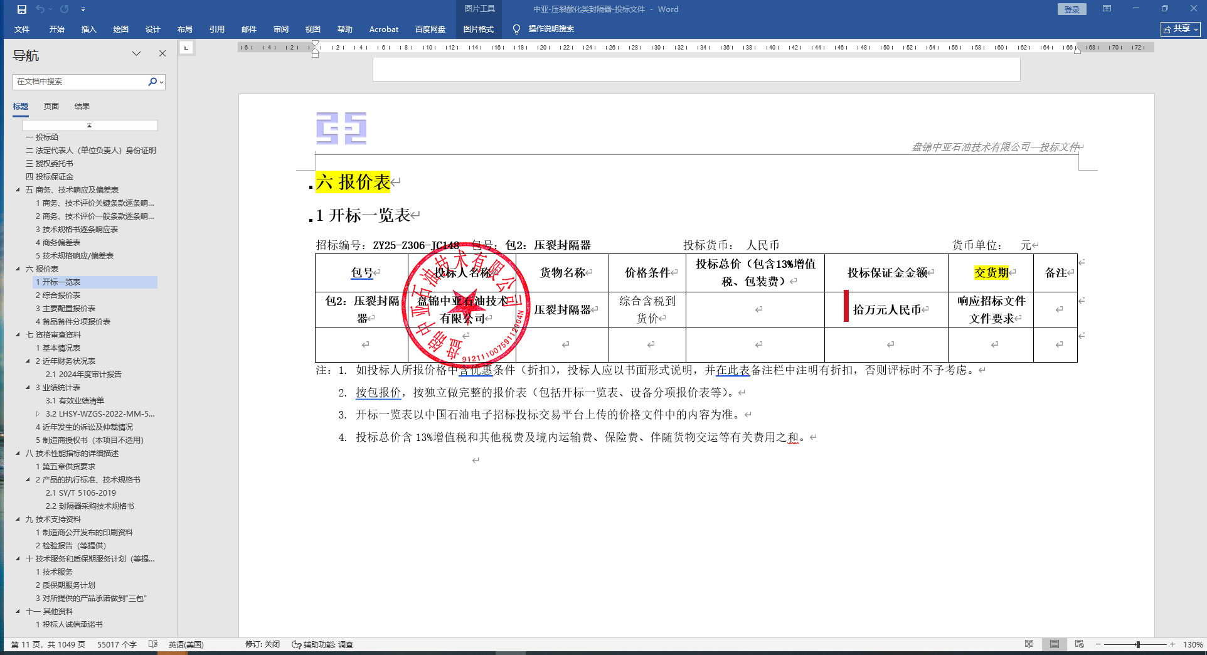Go to heading 4 商务偏差表

[x=58, y=242]
